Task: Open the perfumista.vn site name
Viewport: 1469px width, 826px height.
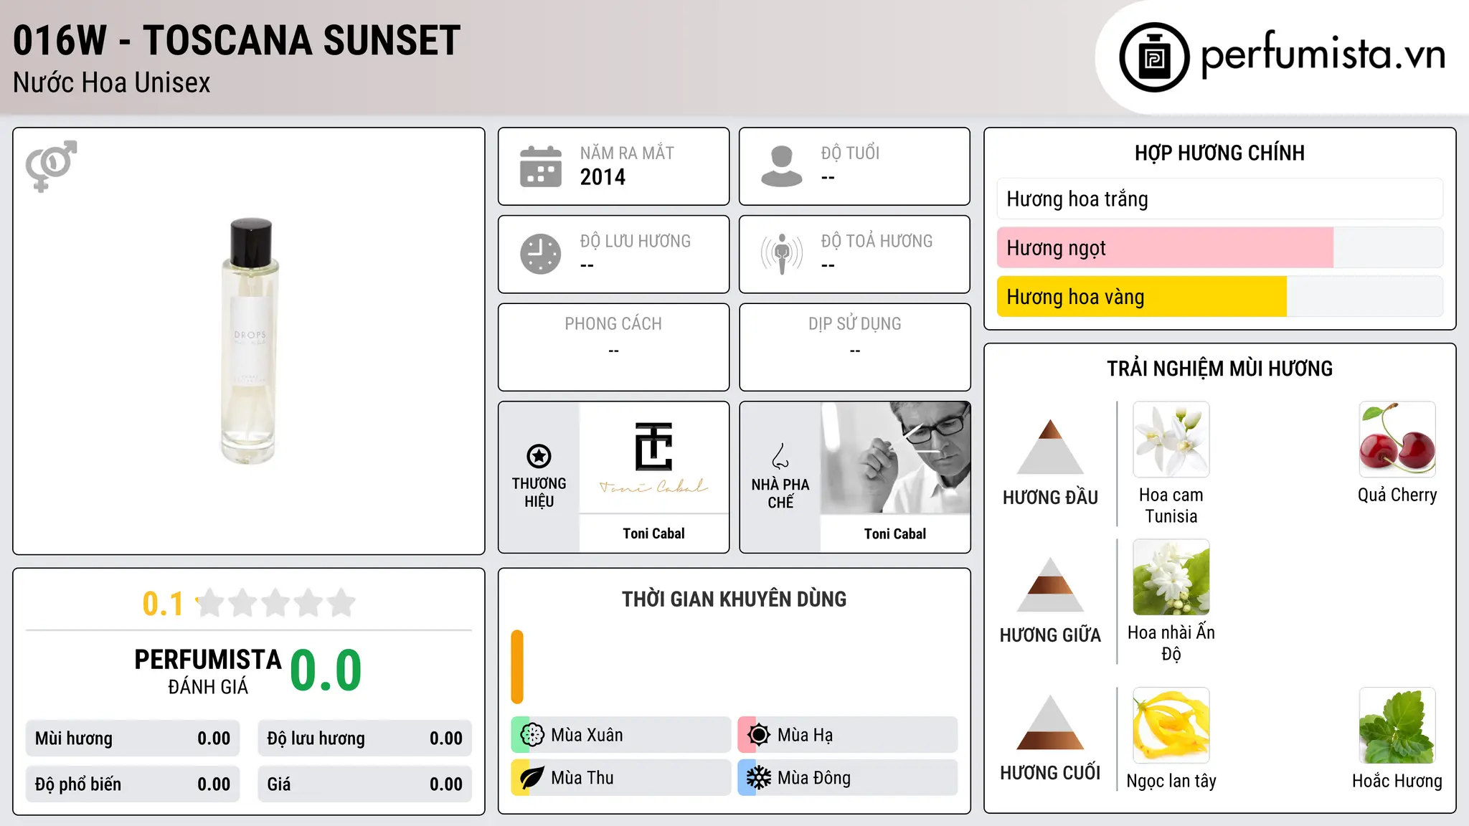Action: tap(1323, 54)
